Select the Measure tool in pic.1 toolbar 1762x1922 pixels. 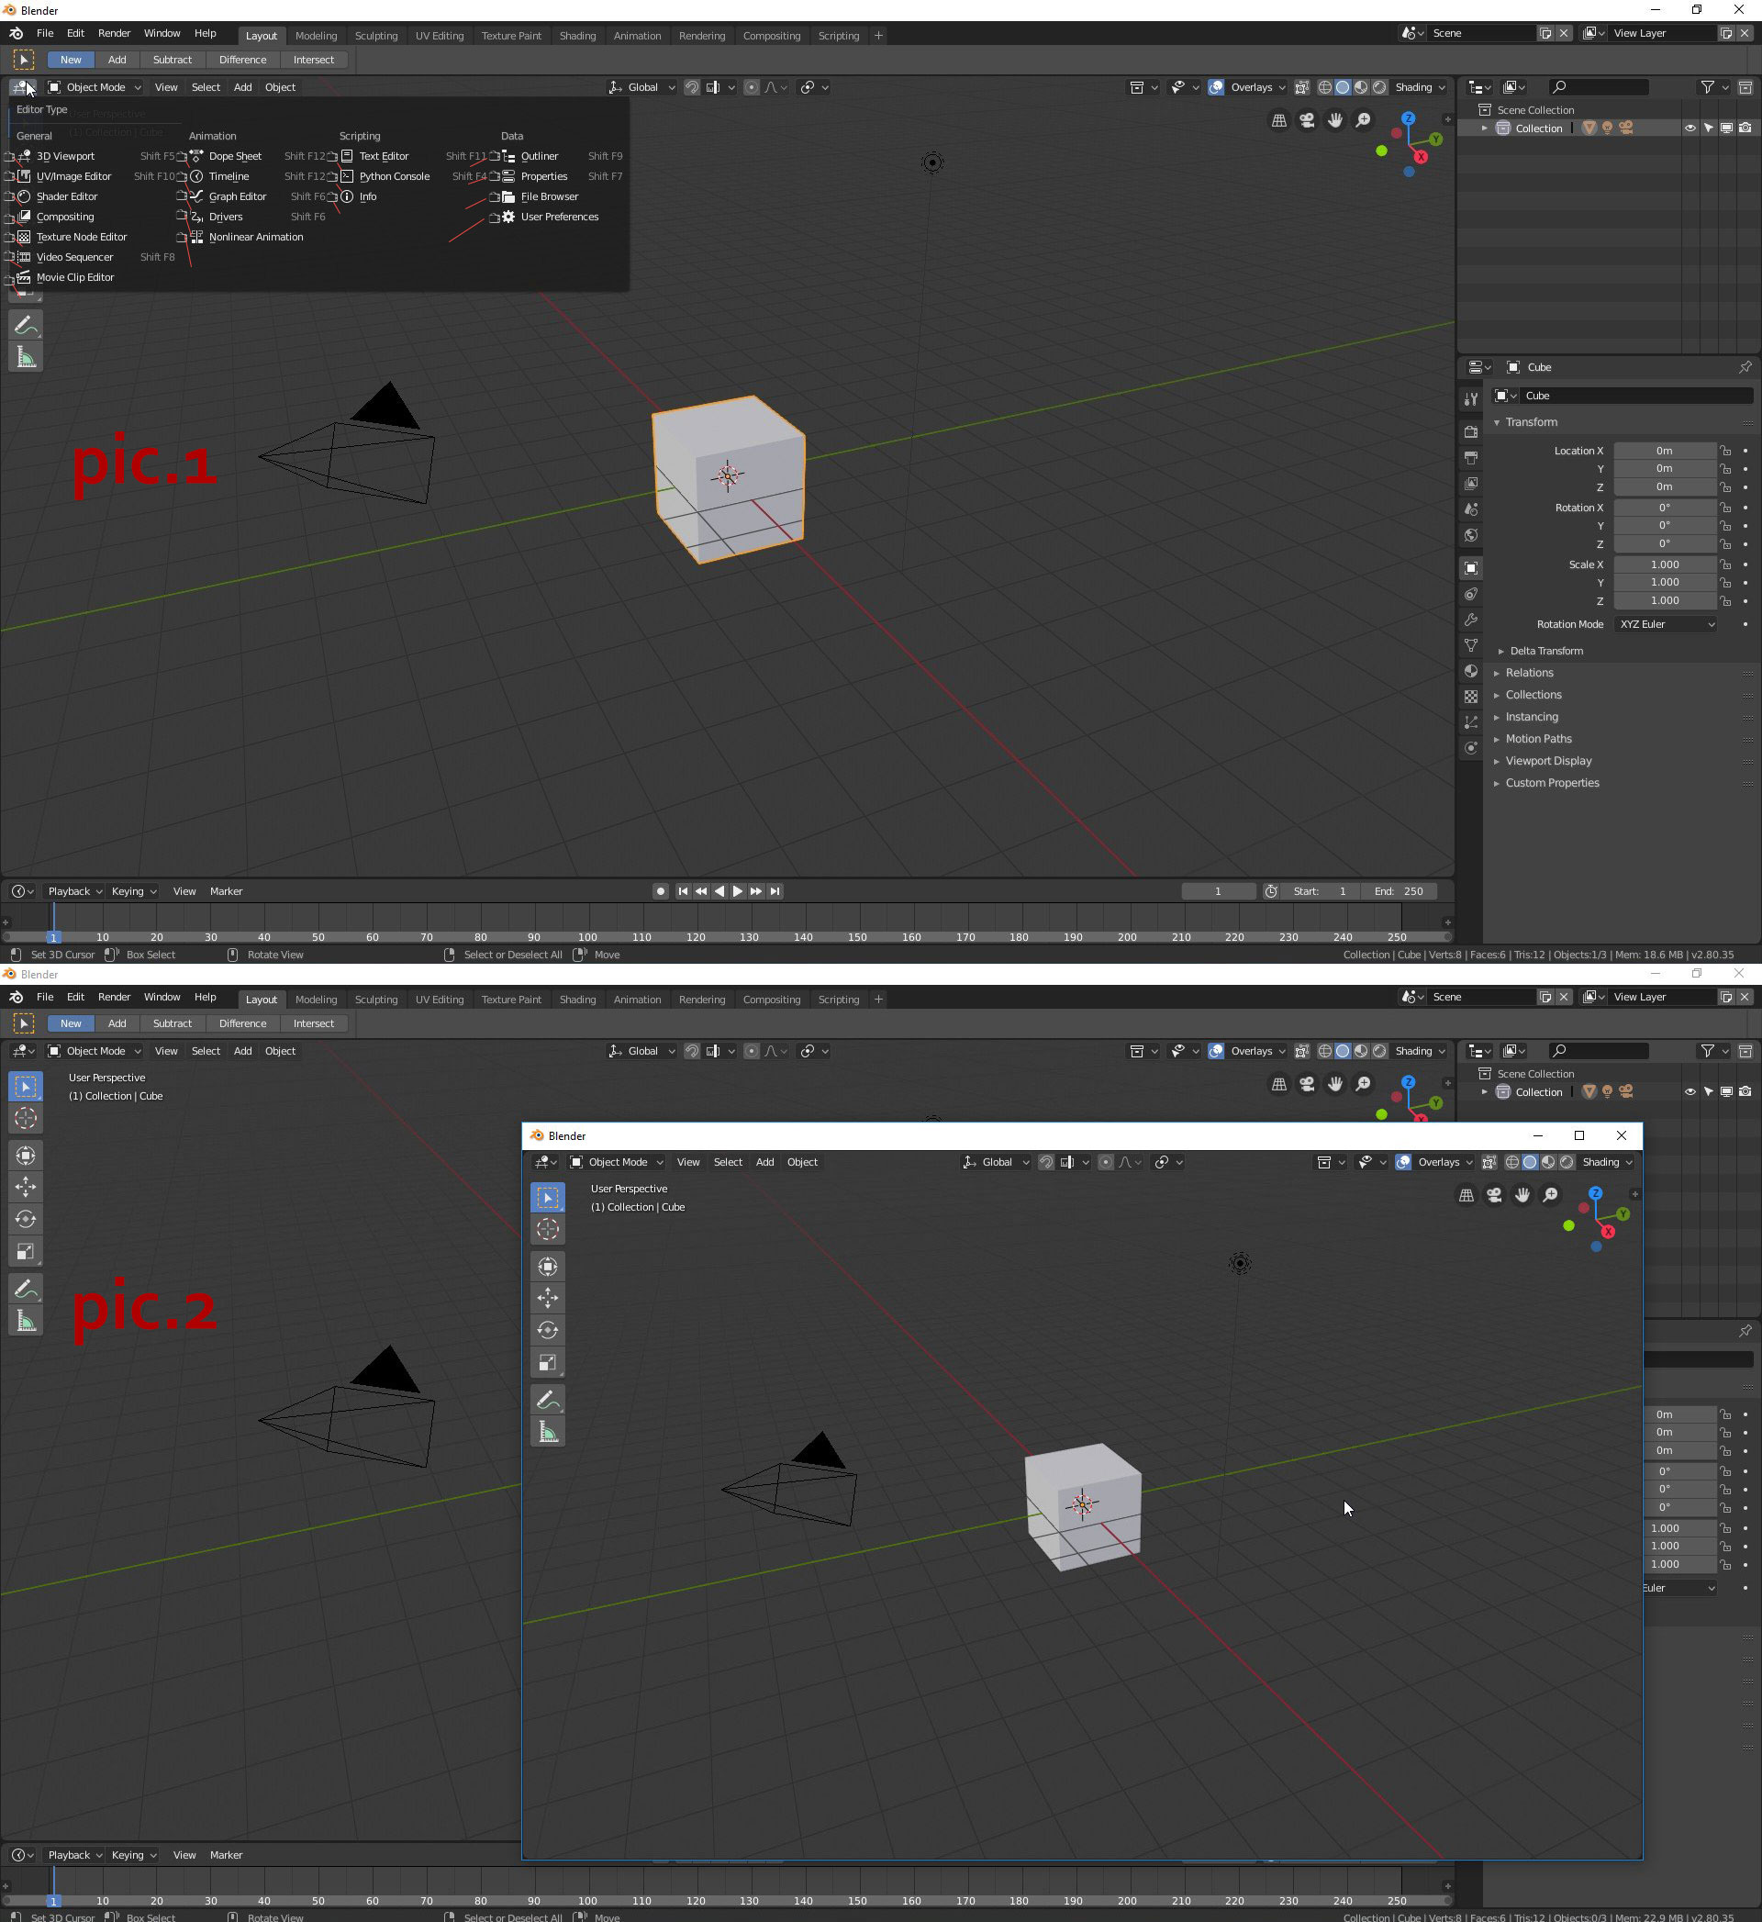(x=26, y=358)
